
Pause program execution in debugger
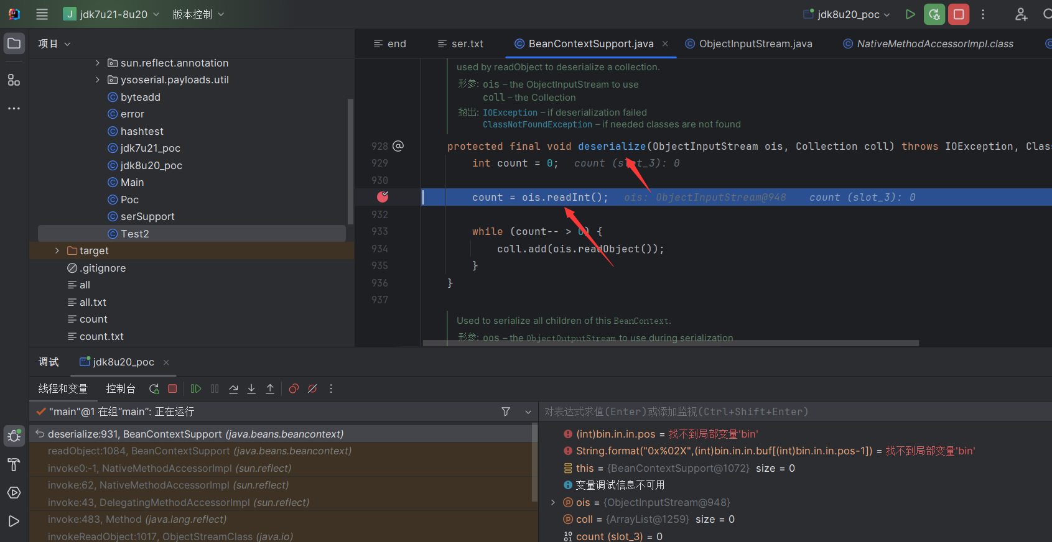click(x=215, y=388)
